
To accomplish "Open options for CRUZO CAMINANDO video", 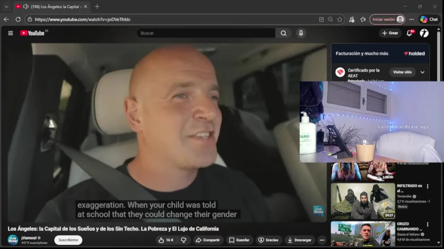I will [x=427, y=224].
